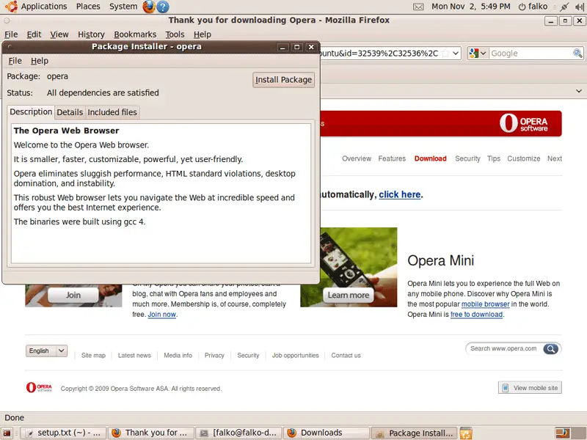Click the network connection icon in top panel
Viewport: 587px width, 440px height.
[x=564, y=7]
